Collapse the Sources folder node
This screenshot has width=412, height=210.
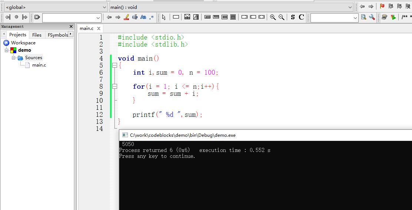(14, 58)
